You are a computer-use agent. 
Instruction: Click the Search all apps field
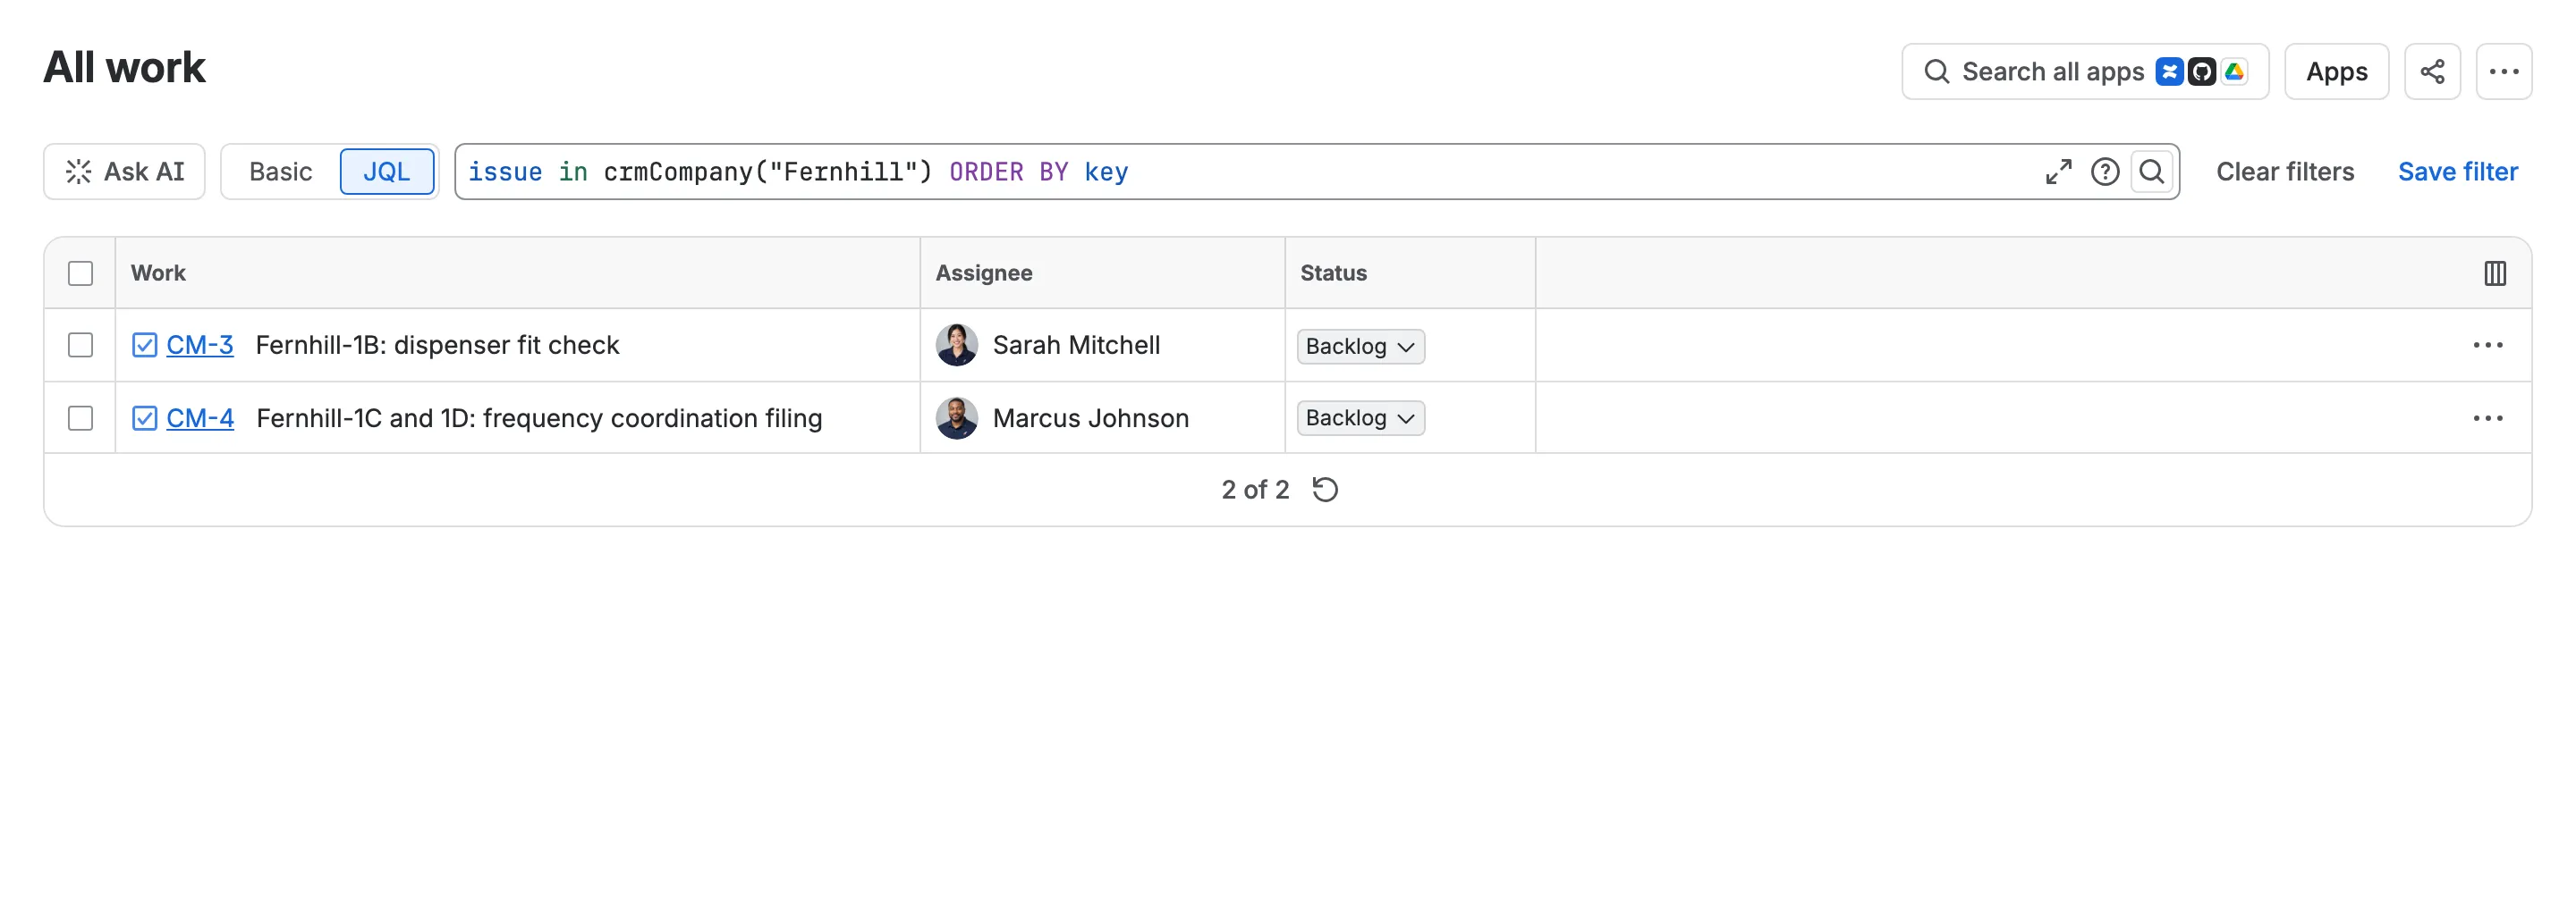coord(2085,71)
